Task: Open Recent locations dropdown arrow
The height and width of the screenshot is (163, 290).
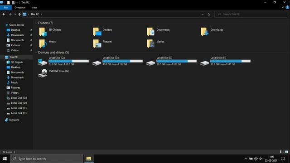Action: pos(15,14)
